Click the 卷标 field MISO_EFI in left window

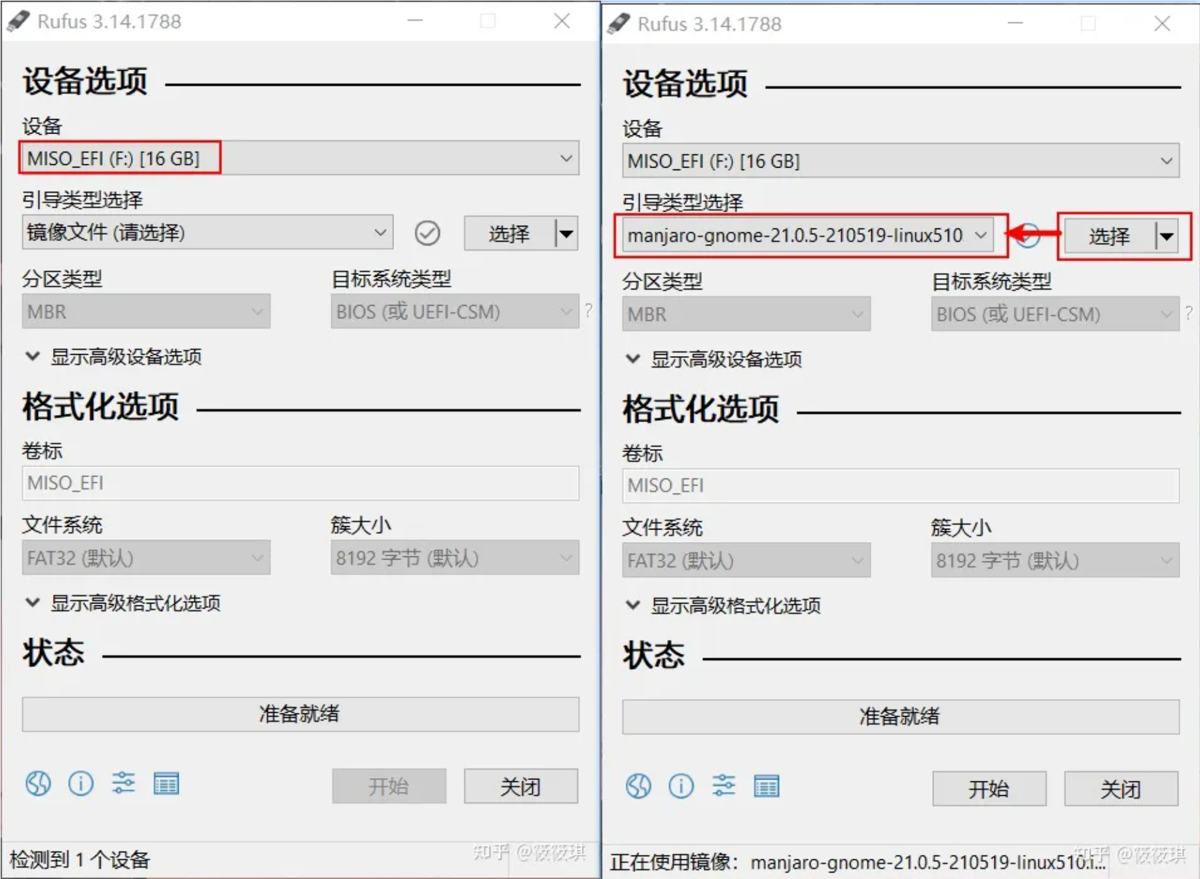[x=300, y=483]
